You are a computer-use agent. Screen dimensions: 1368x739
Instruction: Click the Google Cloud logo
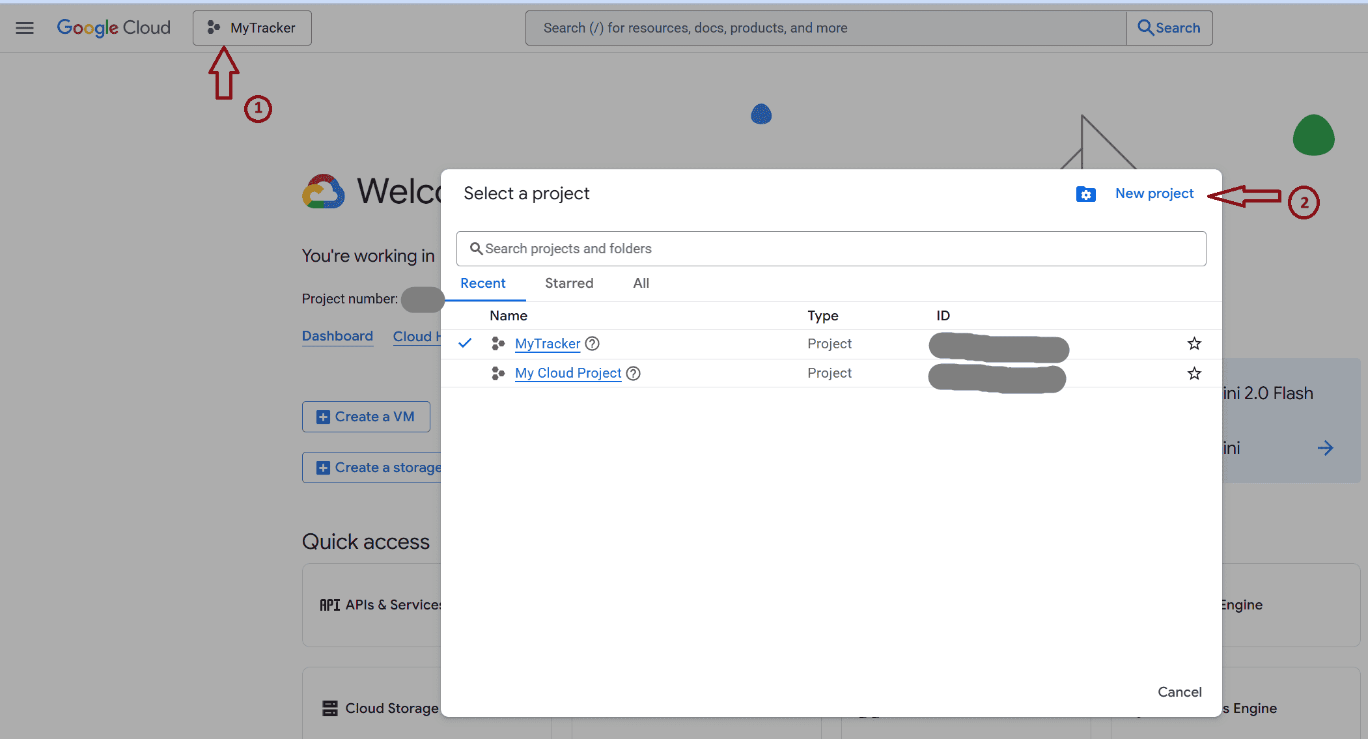click(x=114, y=28)
